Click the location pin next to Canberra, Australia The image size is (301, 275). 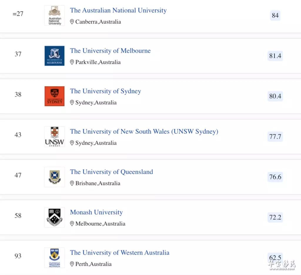pyautogui.click(x=72, y=22)
